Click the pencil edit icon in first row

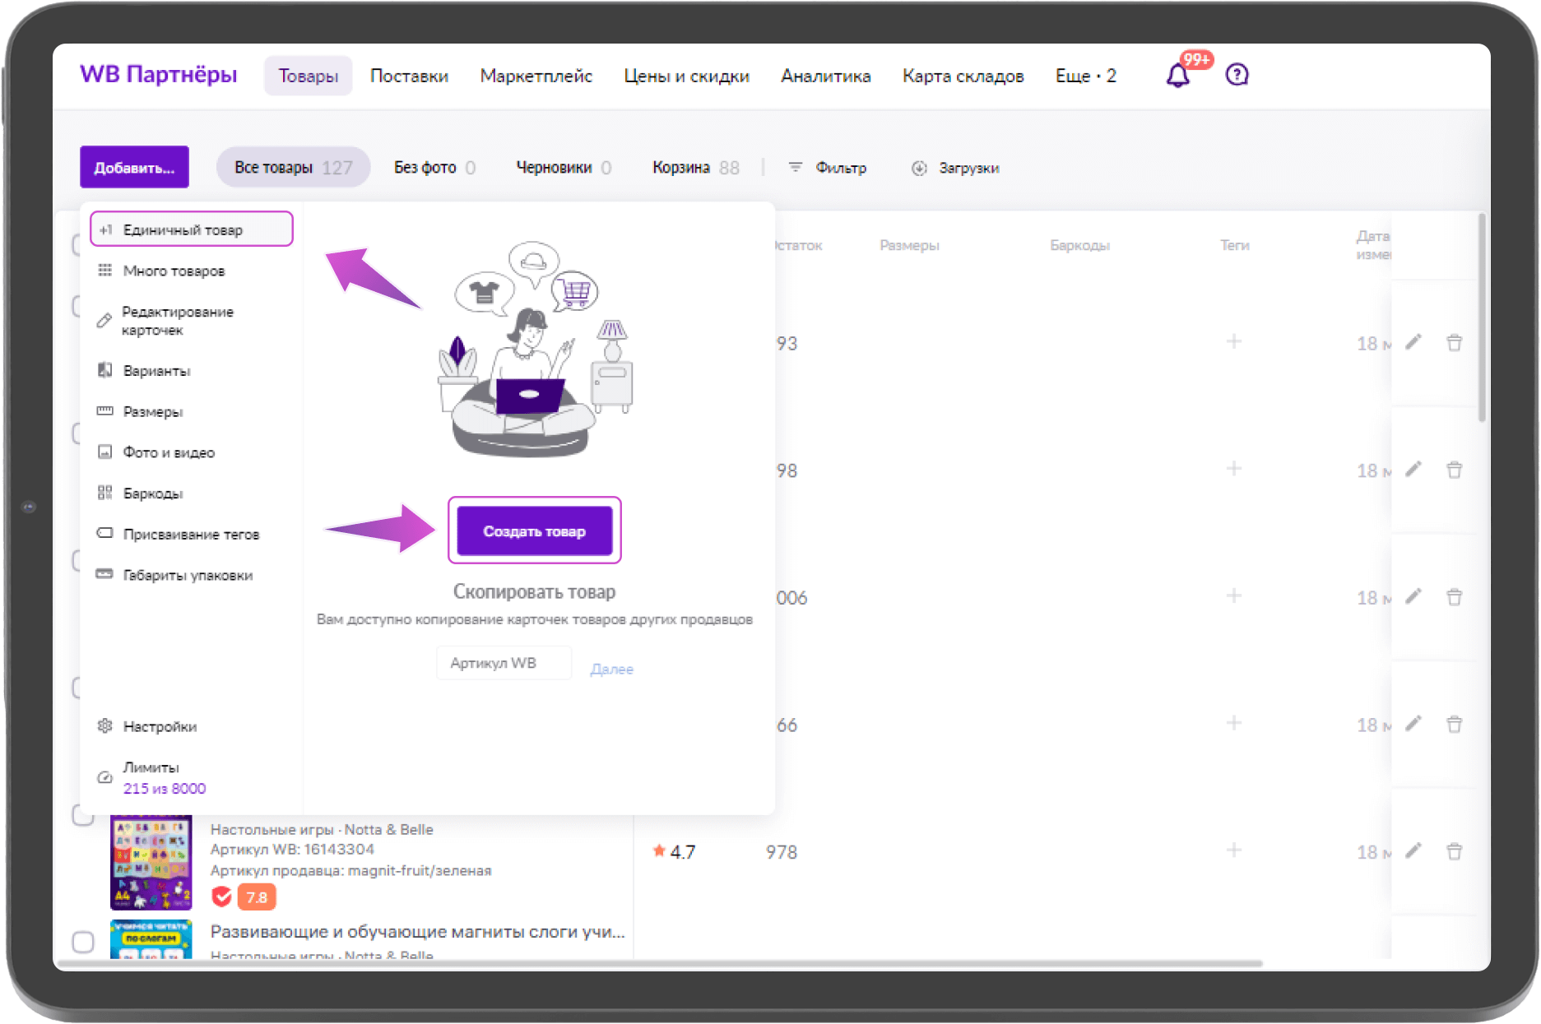click(x=1413, y=342)
